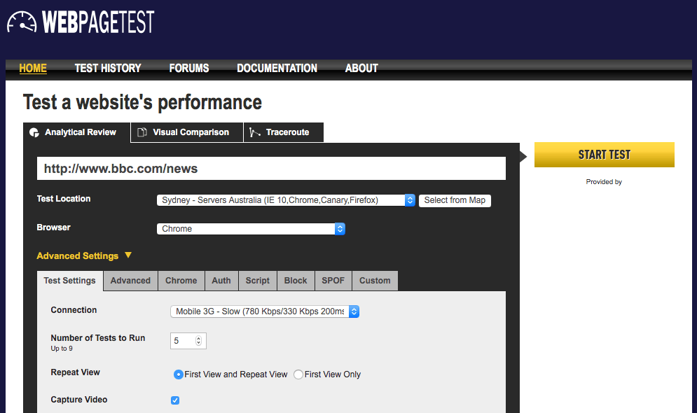This screenshot has height=413, width=697.
Task: Click the 'Capture Video' label
Action: click(x=79, y=400)
